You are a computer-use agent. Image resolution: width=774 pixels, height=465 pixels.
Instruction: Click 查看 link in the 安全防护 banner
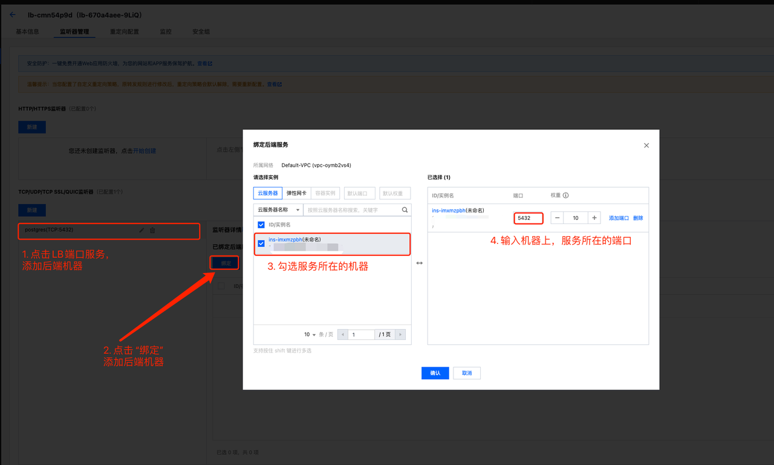pyautogui.click(x=204, y=63)
